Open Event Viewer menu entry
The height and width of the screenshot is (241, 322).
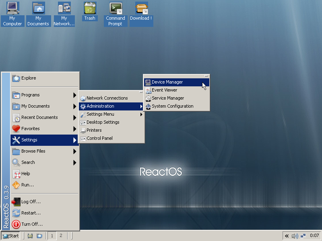pos(164,90)
